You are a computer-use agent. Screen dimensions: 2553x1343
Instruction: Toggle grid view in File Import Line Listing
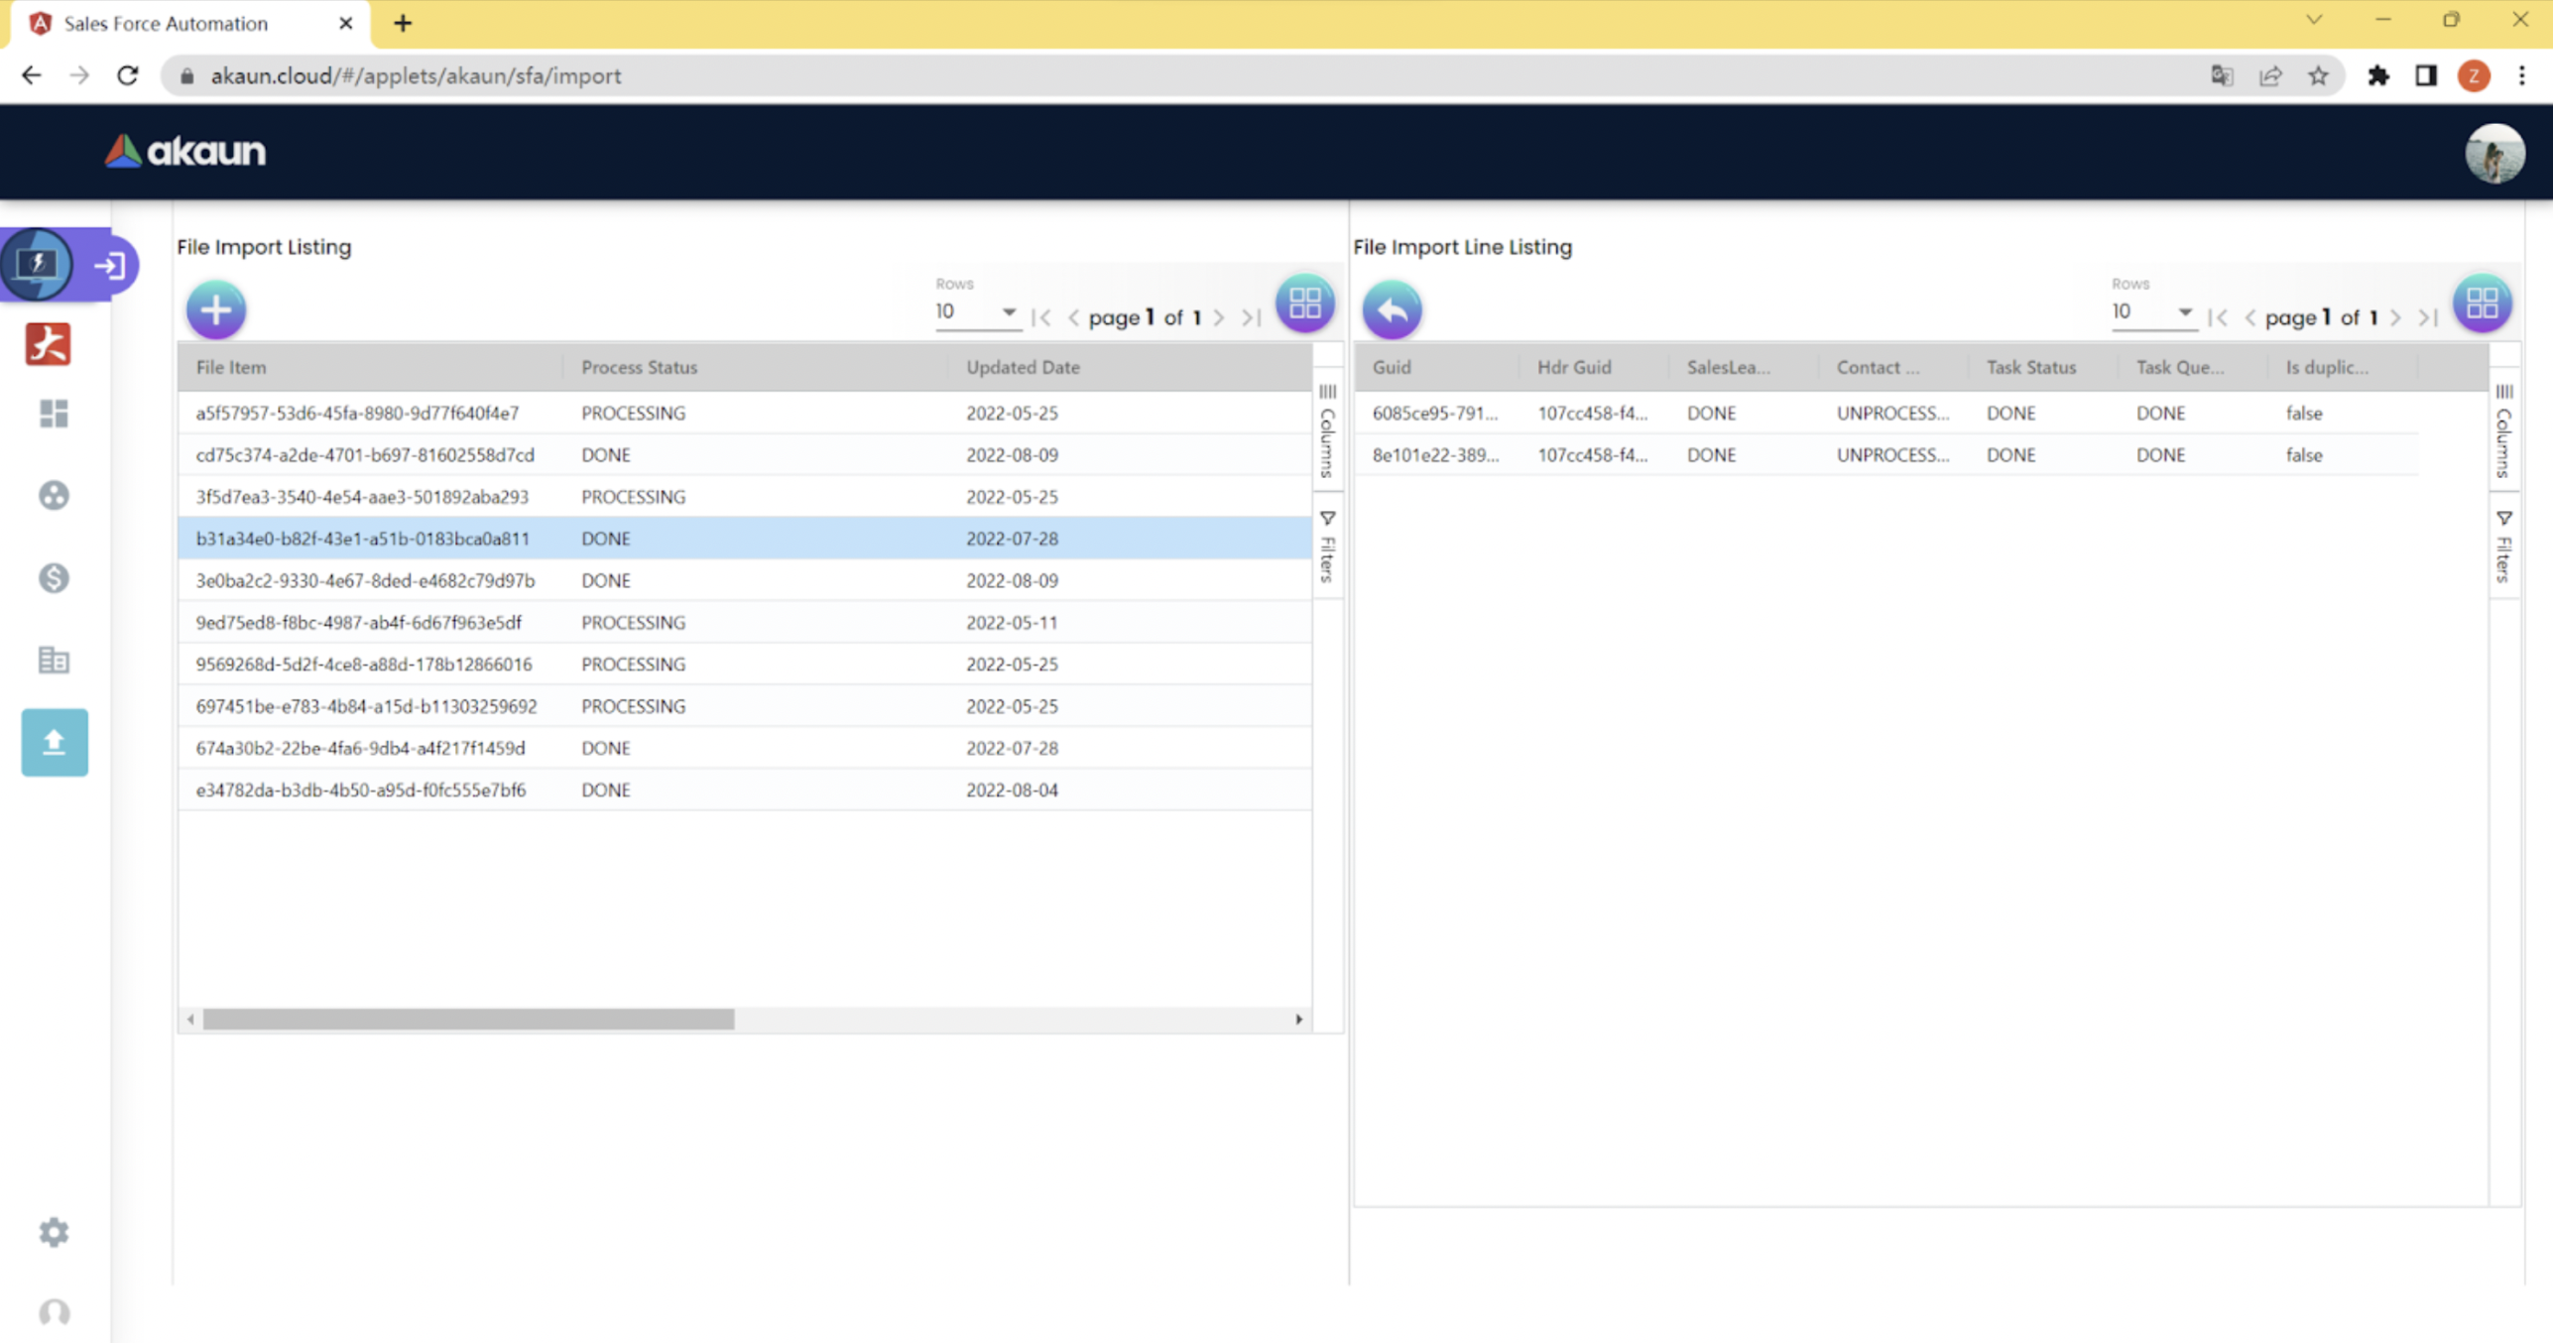[2482, 304]
